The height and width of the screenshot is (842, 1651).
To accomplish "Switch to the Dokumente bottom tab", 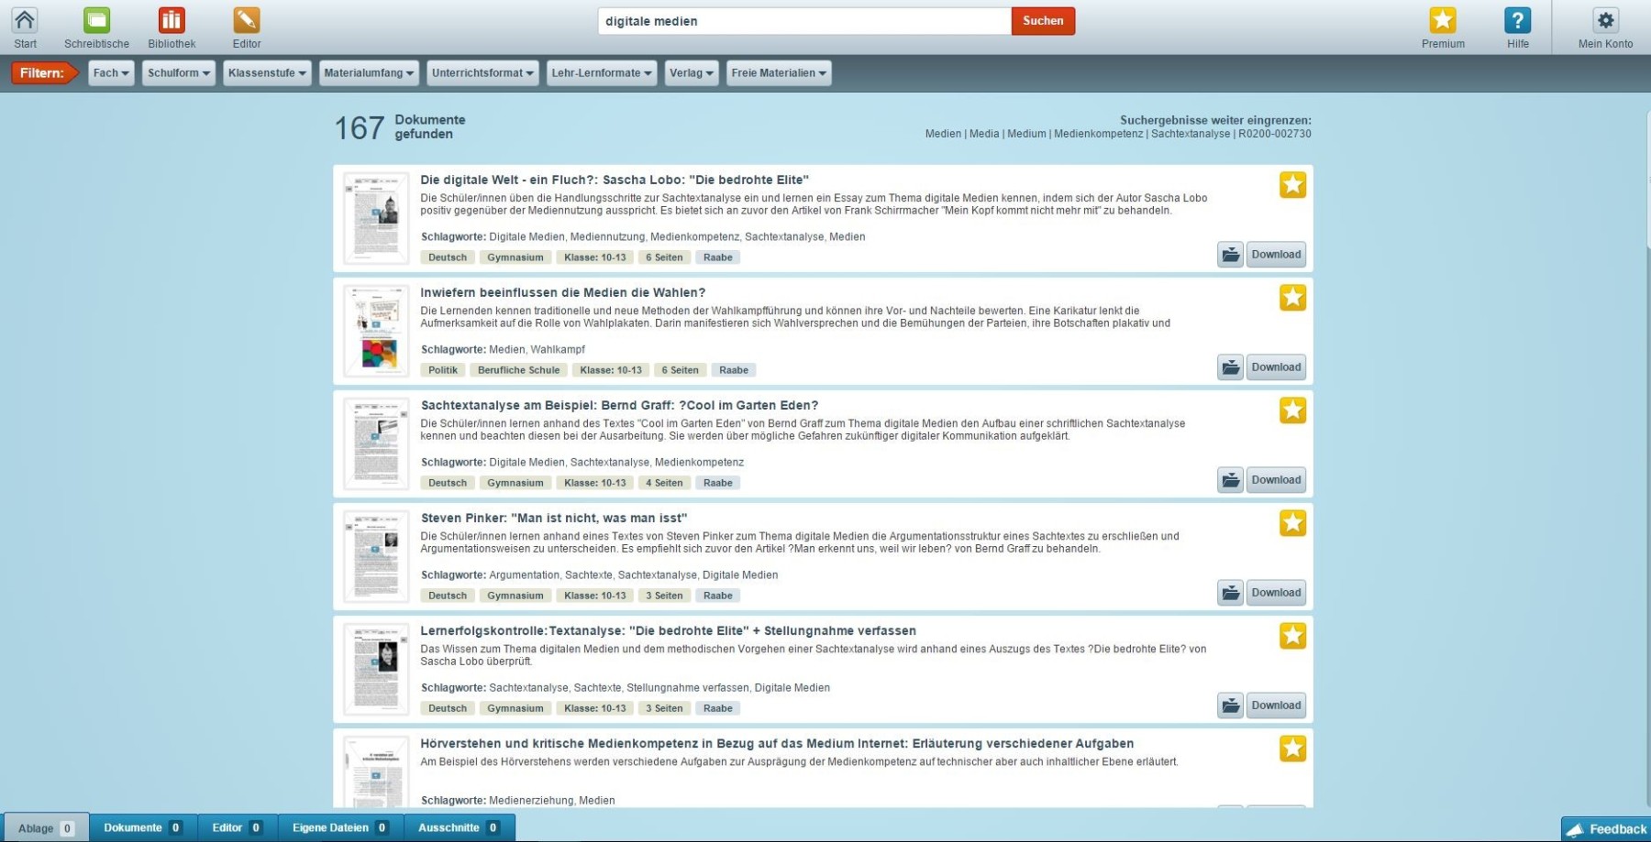I will tap(141, 827).
